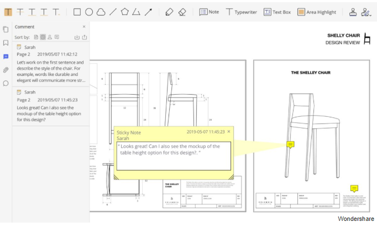Sort comments by date
377x227 pixels.
tap(43, 37)
